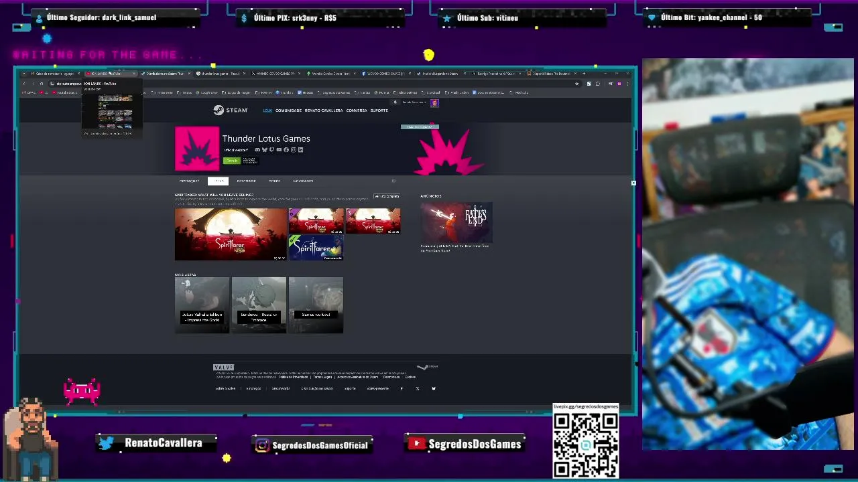The height and width of the screenshot is (482, 858).
Task: Open the CONVERSA chat menu item
Action: tap(357, 110)
